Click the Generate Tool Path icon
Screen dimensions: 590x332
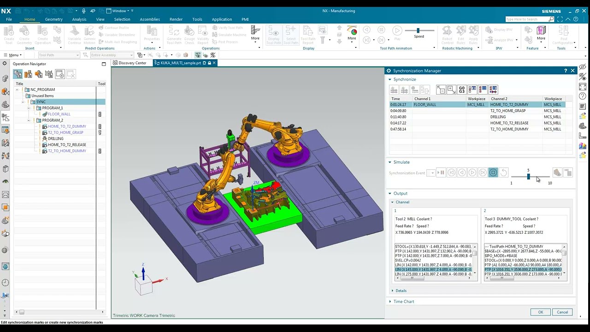coord(174,35)
